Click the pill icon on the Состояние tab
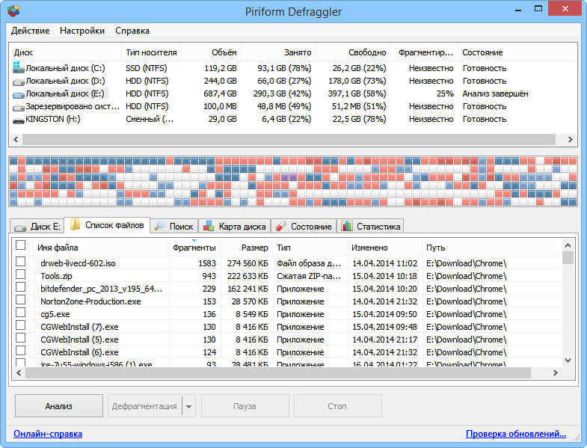 point(280,226)
